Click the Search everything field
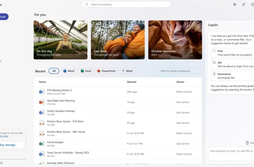Screen dimensions: 254x167 click(126, 5)
